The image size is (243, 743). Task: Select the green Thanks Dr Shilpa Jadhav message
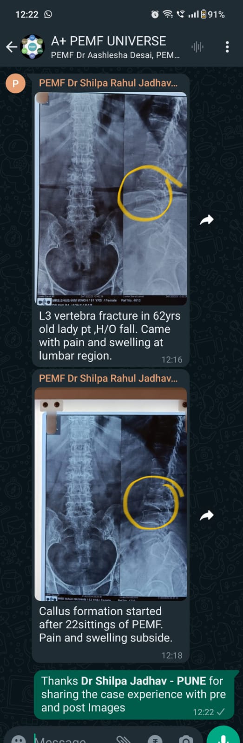coord(136,695)
